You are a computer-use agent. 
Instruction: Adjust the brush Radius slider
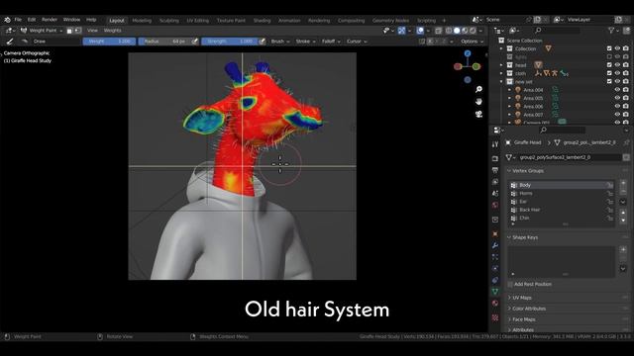tap(164, 42)
